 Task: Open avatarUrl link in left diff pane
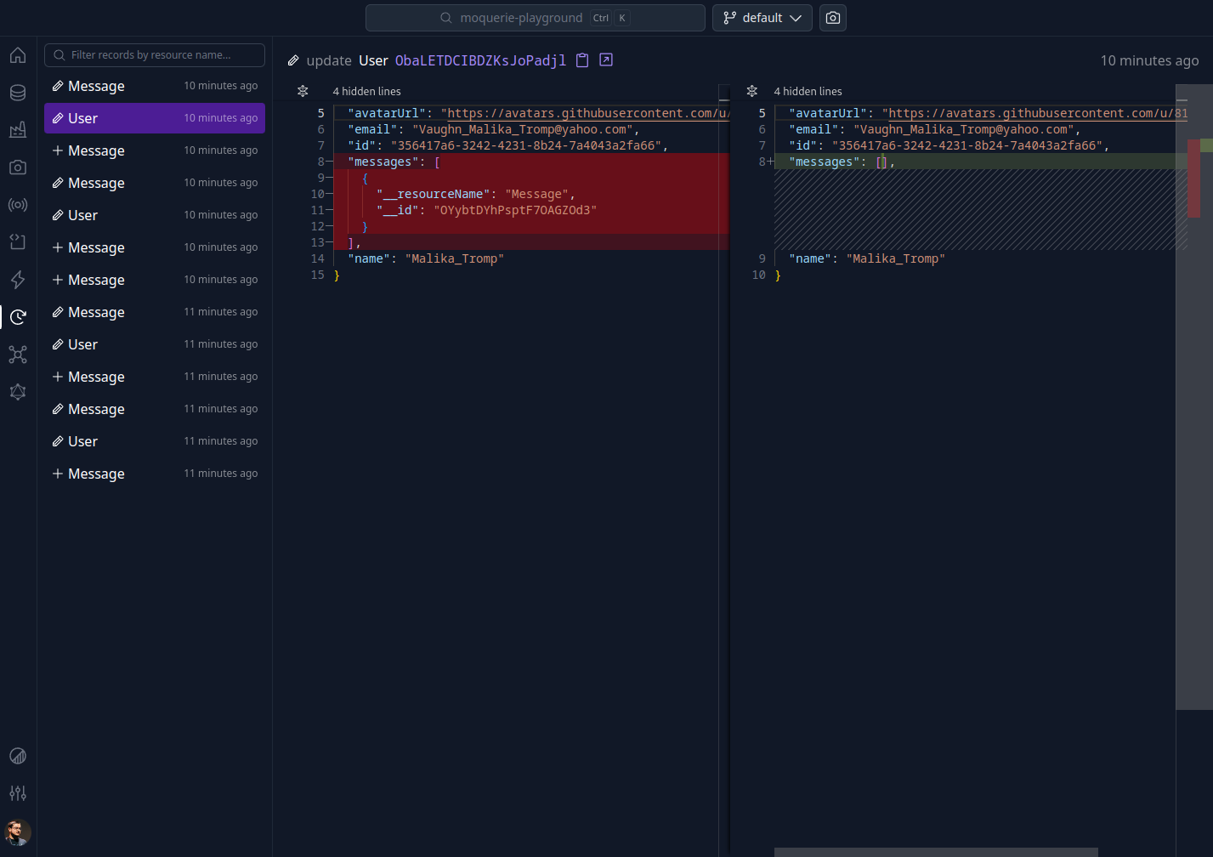pyautogui.click(x=588, y=113)
